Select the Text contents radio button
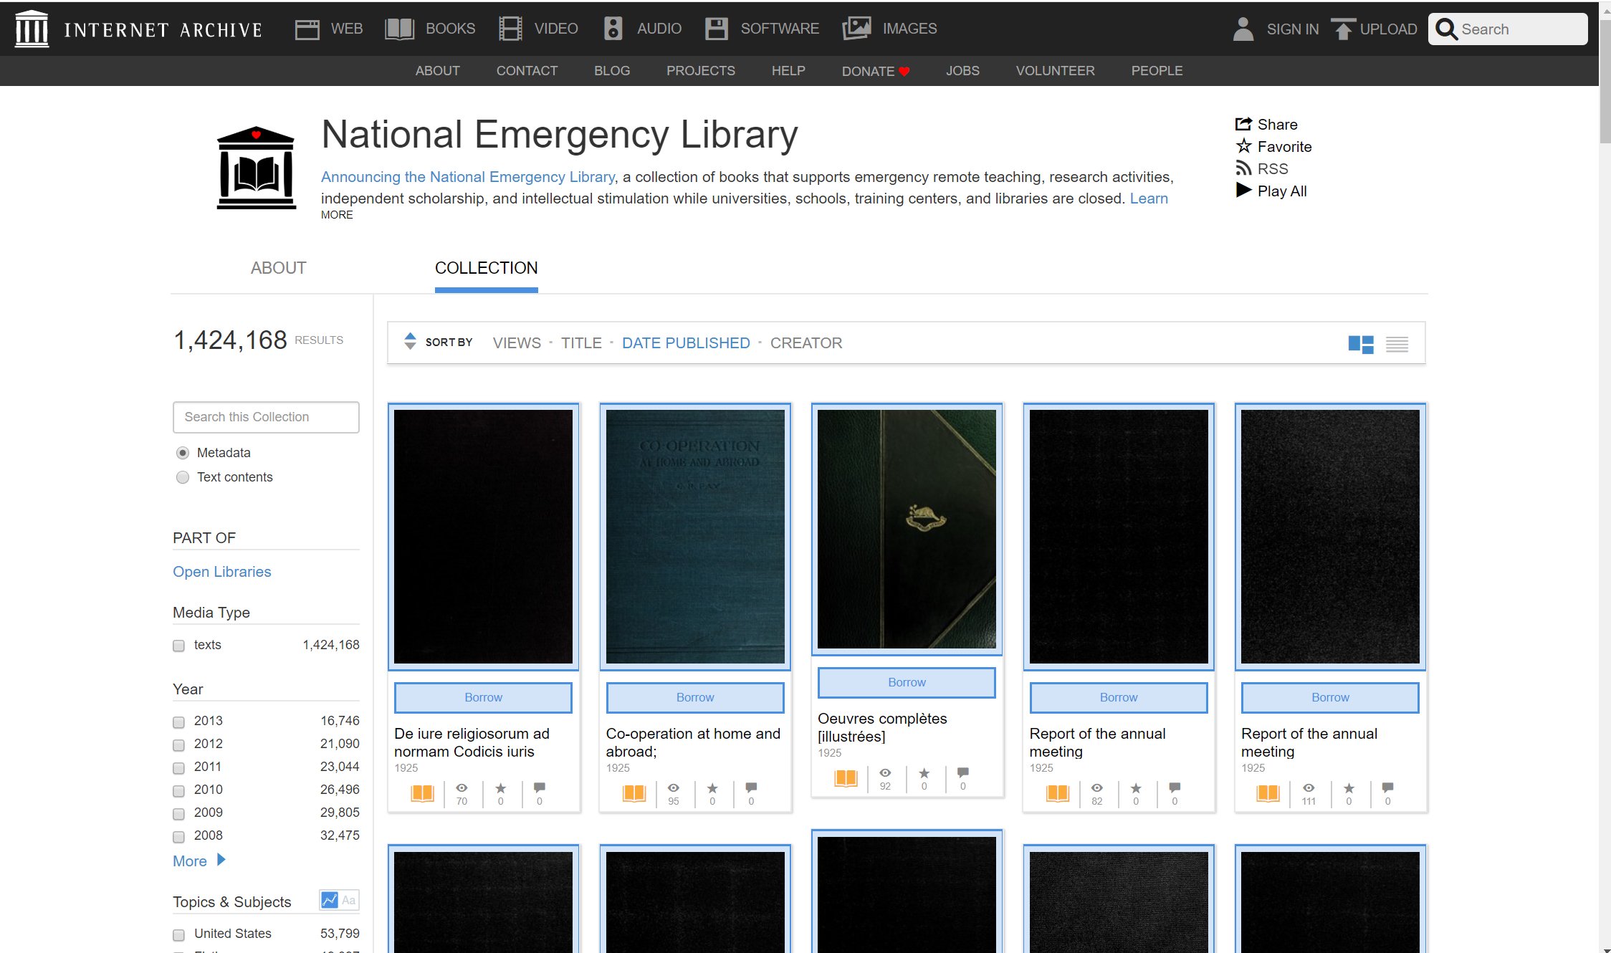The image size is (1611, 953). 183,477
